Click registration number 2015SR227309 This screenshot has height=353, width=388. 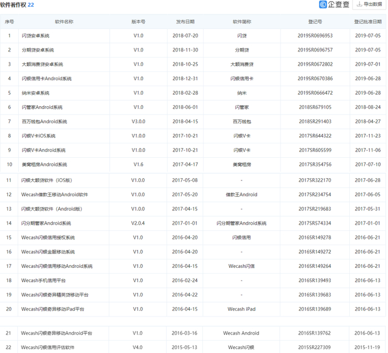pyautogui.click(x=314, y=348)
